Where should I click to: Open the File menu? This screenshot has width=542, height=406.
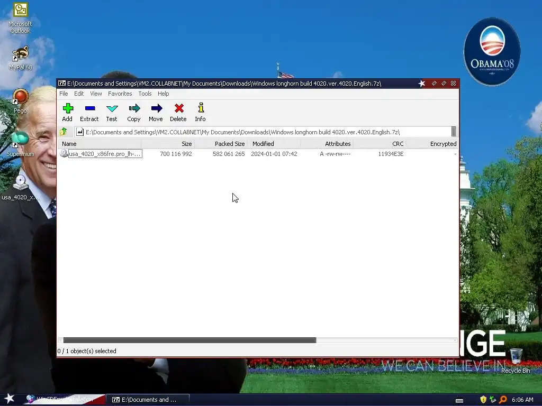64,94
